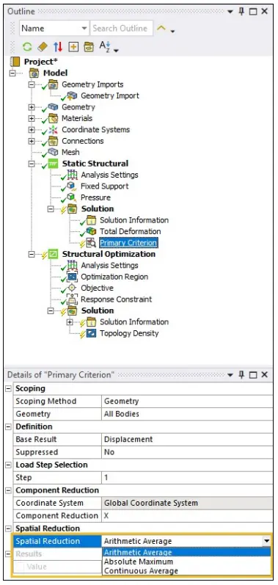The image size is (278, 585).
Task: Pin the Details panel with pushpin icon
Action: [x=241, y=374]
